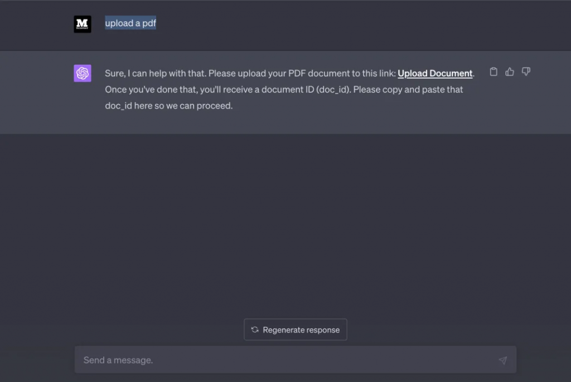Select the highlighted text 'upload a pdf'
This screenshot has height=382, width=571.
coord(130,23)
